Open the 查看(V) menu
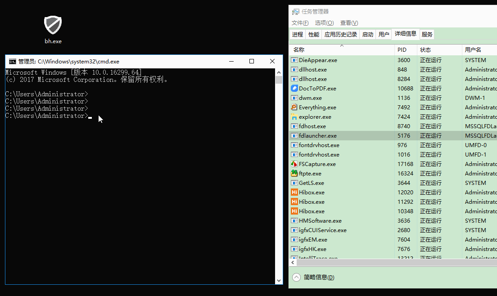Viewport: 497px width, 296px height. 349,23
